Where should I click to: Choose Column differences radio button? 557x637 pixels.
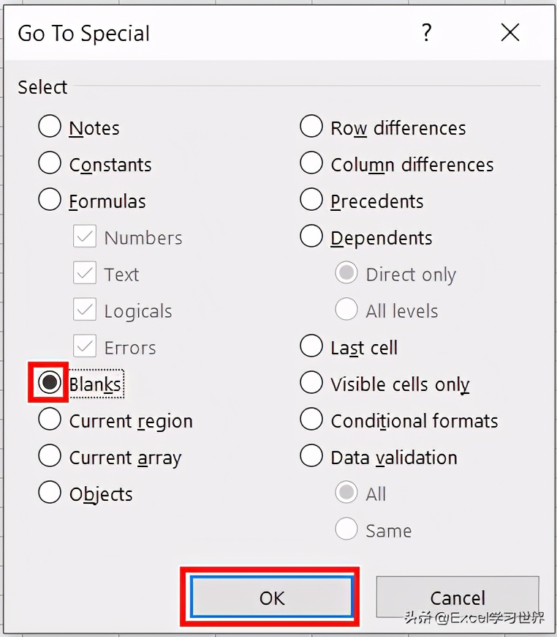(x=311, y=163)
